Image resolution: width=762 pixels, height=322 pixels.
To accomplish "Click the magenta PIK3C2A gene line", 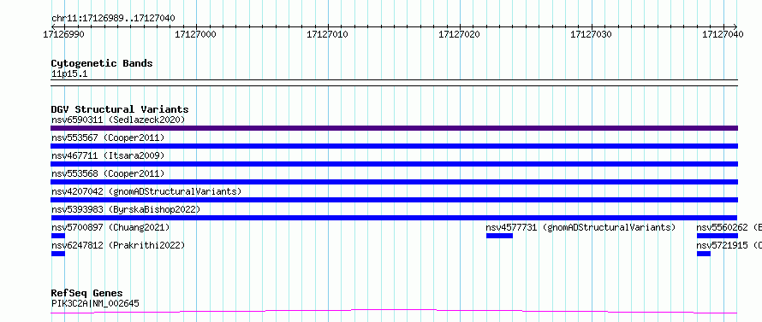I will (394, 311).
